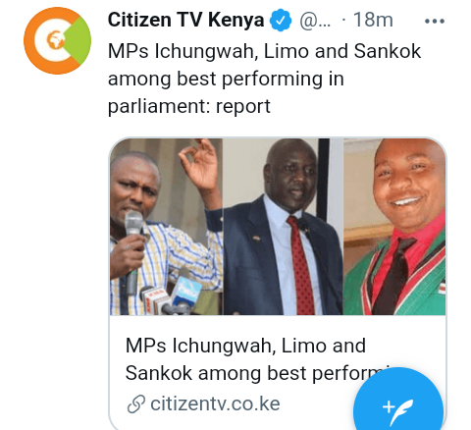The height and width of the screenshot is (430, 471).
Task: Click the chain link icon beside citizentv.co.ke
Action: pos(136,403)
